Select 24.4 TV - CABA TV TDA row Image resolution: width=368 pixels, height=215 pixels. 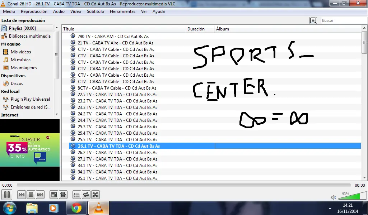[215, 120]
